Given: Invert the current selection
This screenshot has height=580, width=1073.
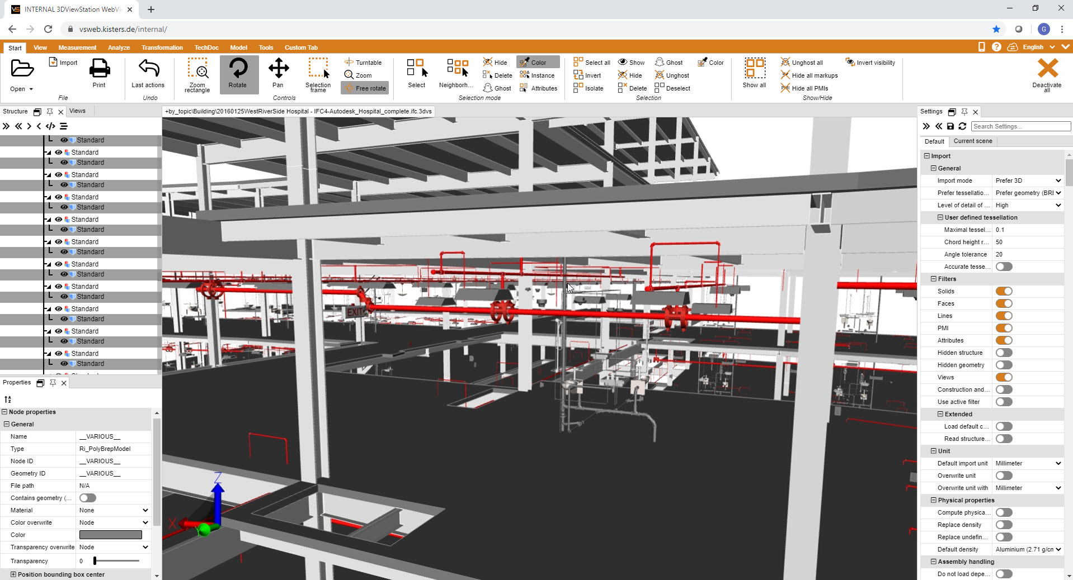Looking at the screenshot, I should (587, 75).
